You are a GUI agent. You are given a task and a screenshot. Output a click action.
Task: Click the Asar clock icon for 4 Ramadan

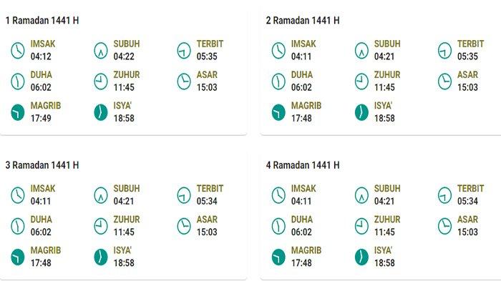444,226
